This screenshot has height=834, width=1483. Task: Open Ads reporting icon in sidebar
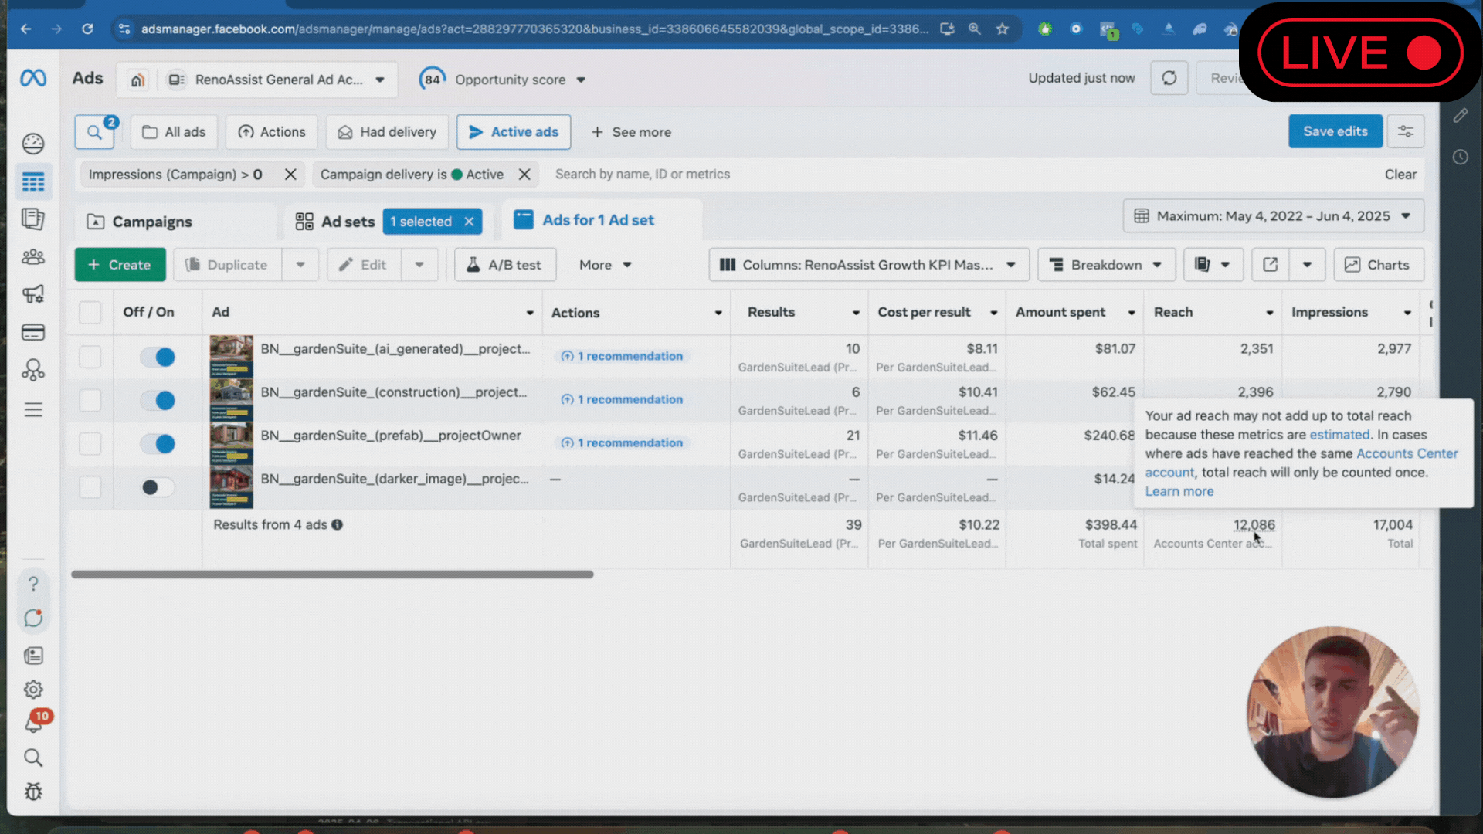click(33, 219)
